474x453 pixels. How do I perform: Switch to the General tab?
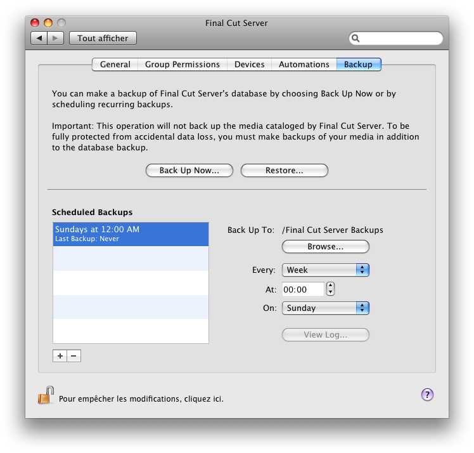pos(115,65)
